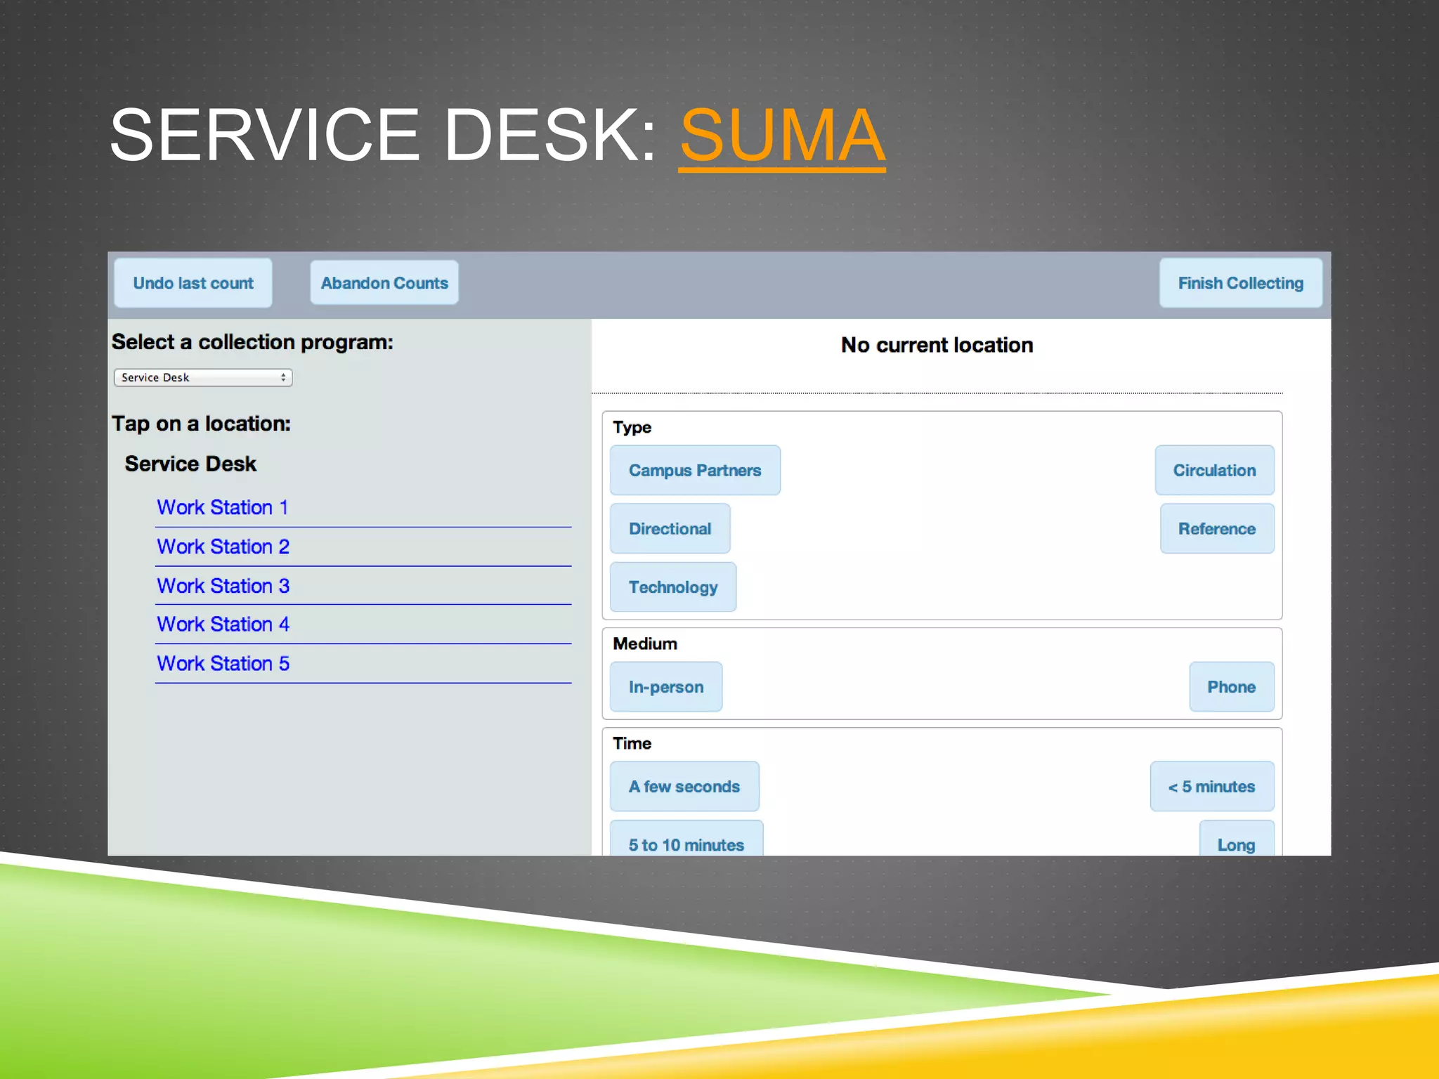Choose In-person as the medium
The image size is (1439, 1079).
click(665, 686)
